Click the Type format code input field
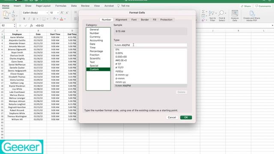 click(x=150, y=45)
